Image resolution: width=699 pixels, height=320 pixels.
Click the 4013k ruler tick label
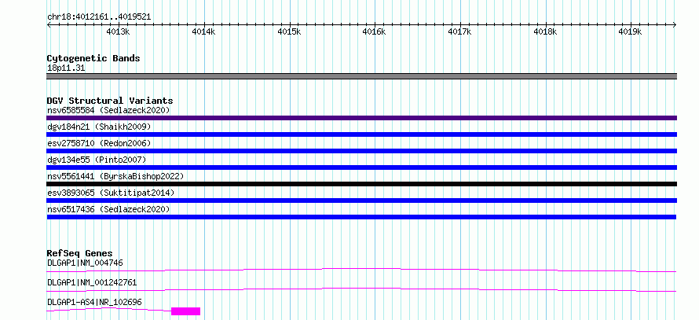tap(118, 31)
